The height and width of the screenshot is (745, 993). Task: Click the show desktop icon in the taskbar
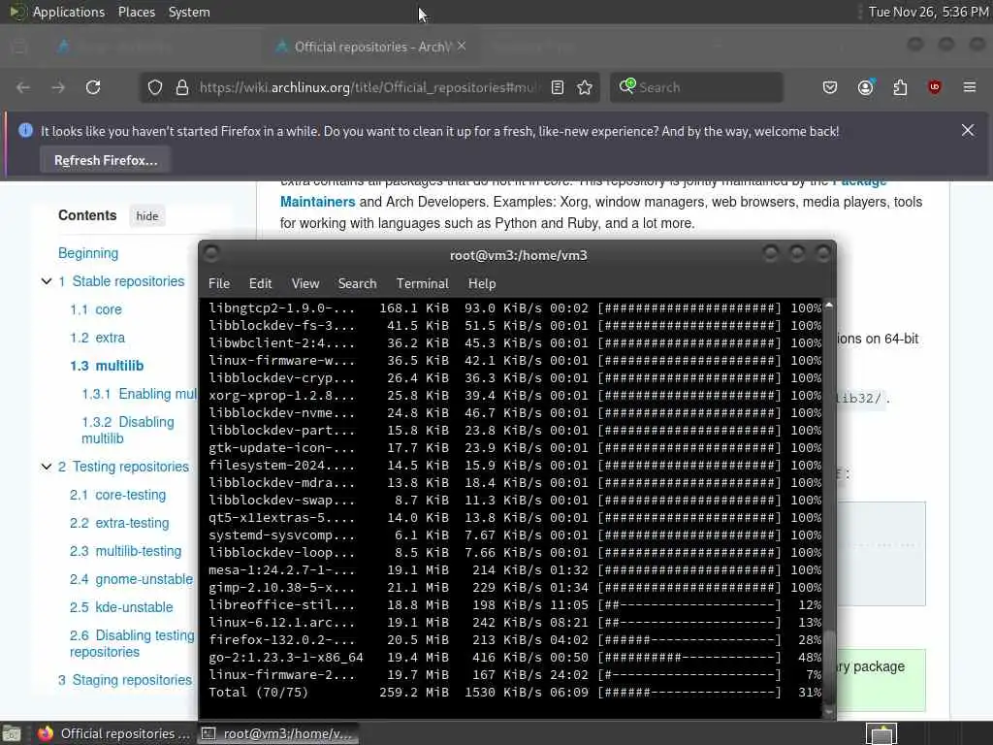pyautogui.click(x=12, y=733)
